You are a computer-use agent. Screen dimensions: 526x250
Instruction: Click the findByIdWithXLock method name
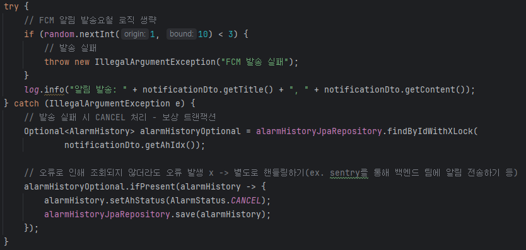[430, 131]
